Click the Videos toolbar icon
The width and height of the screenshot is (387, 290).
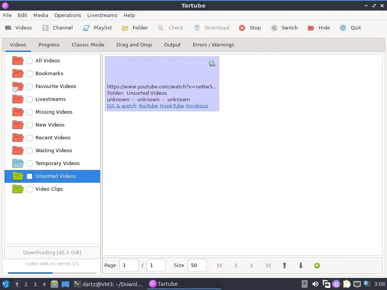(x=8, y=28)
